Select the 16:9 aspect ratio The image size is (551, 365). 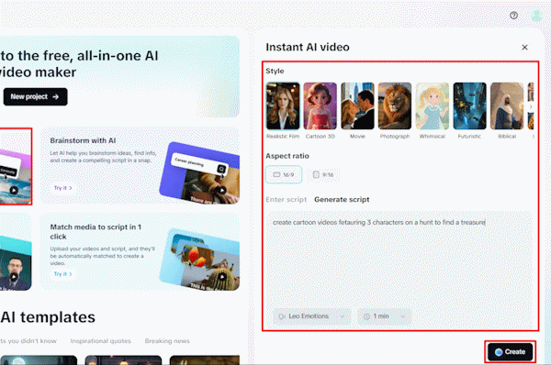coord(284,174)
